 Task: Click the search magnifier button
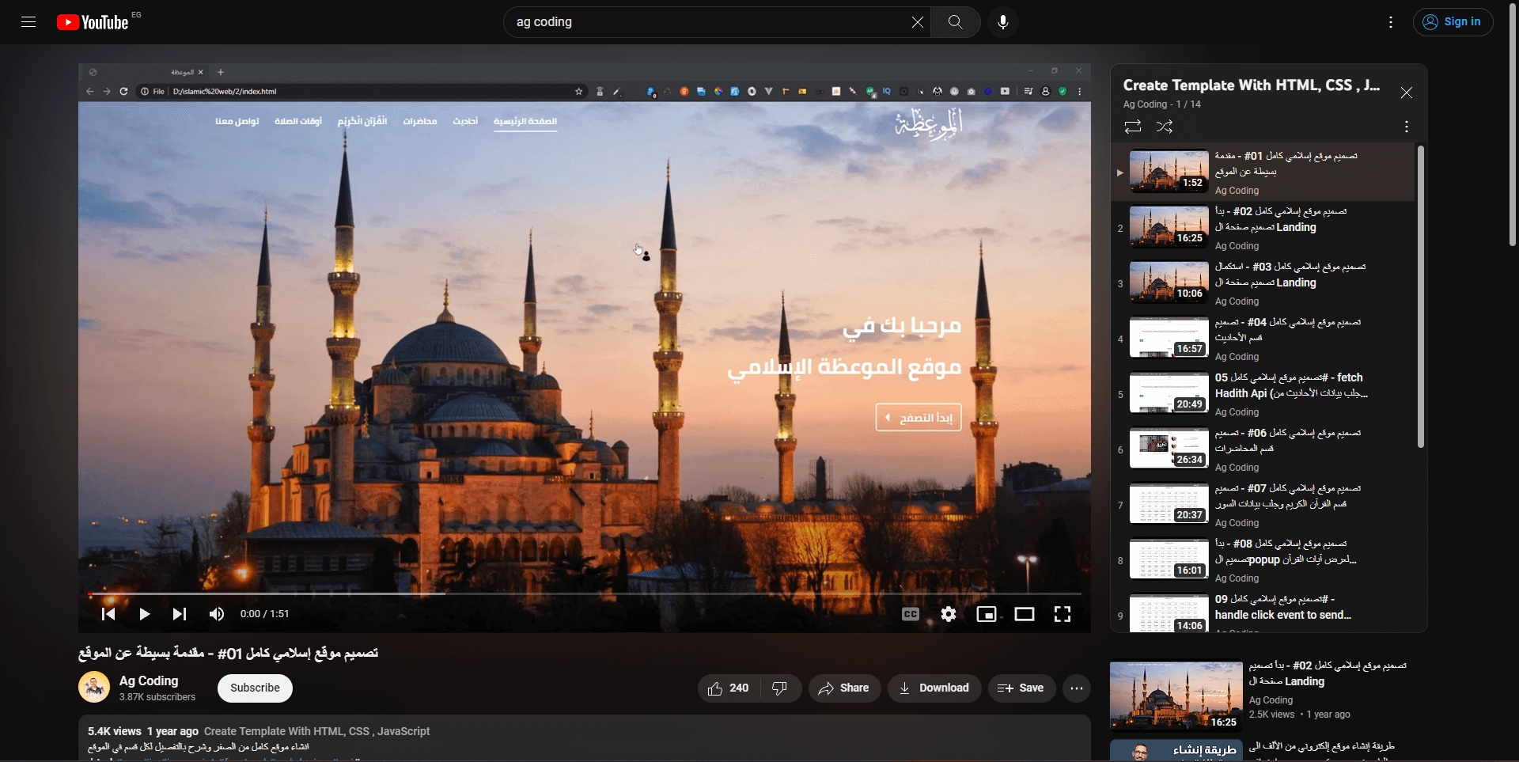tap(955, 22)
